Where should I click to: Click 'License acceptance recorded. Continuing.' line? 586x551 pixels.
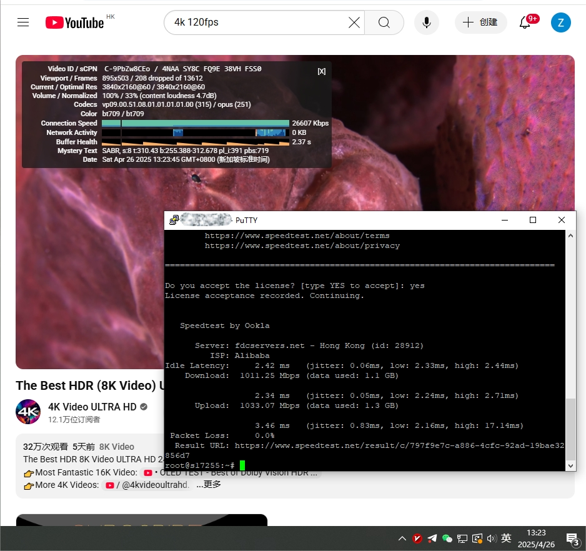pos(265,295)
